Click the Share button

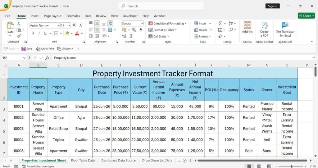coord(306,16)
